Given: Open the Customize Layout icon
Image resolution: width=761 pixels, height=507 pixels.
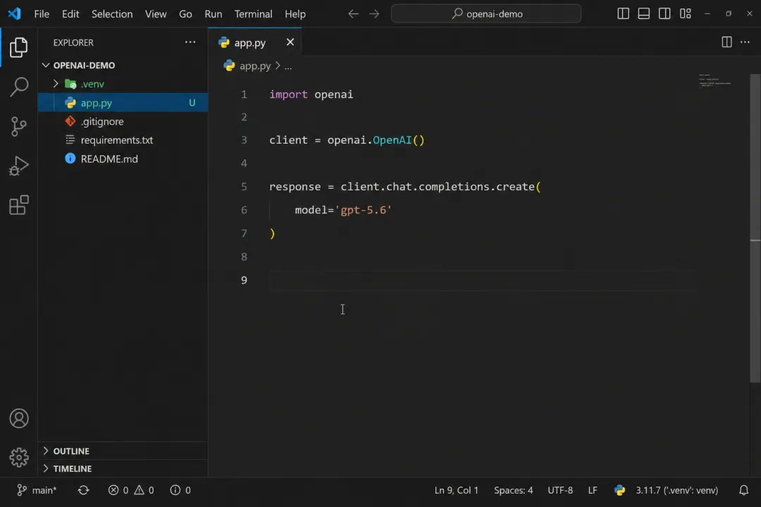Looking at the screenshot, I should pyautogui.click(x=686, y=13).
